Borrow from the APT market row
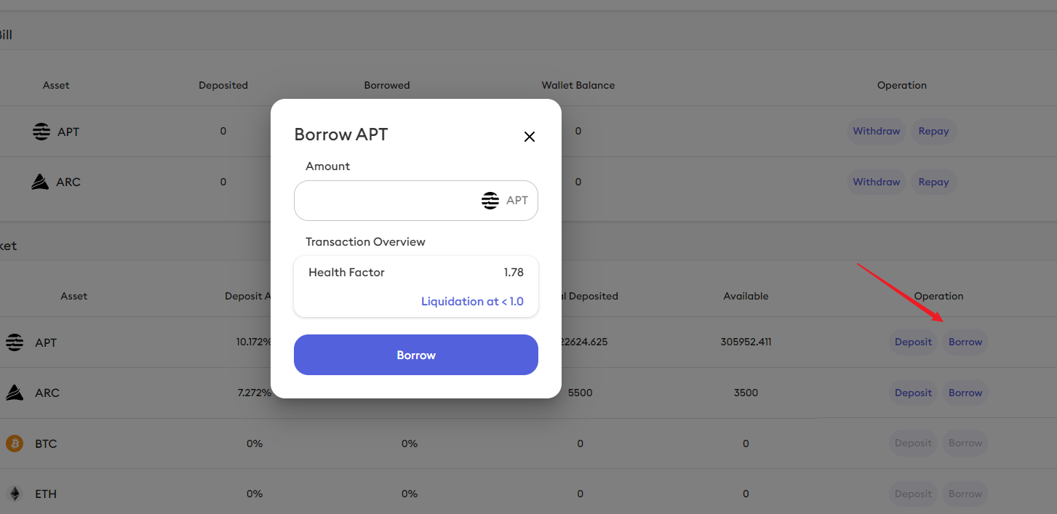The height and width of the screenshot is (514, 1057). [x=965, y=342]
